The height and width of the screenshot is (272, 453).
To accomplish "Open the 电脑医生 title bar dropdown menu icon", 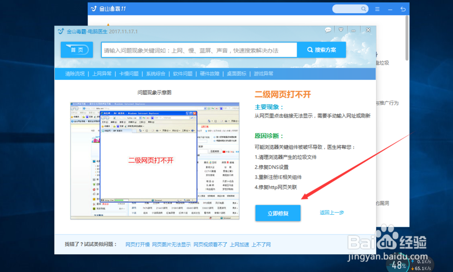I will click(341, 30).
